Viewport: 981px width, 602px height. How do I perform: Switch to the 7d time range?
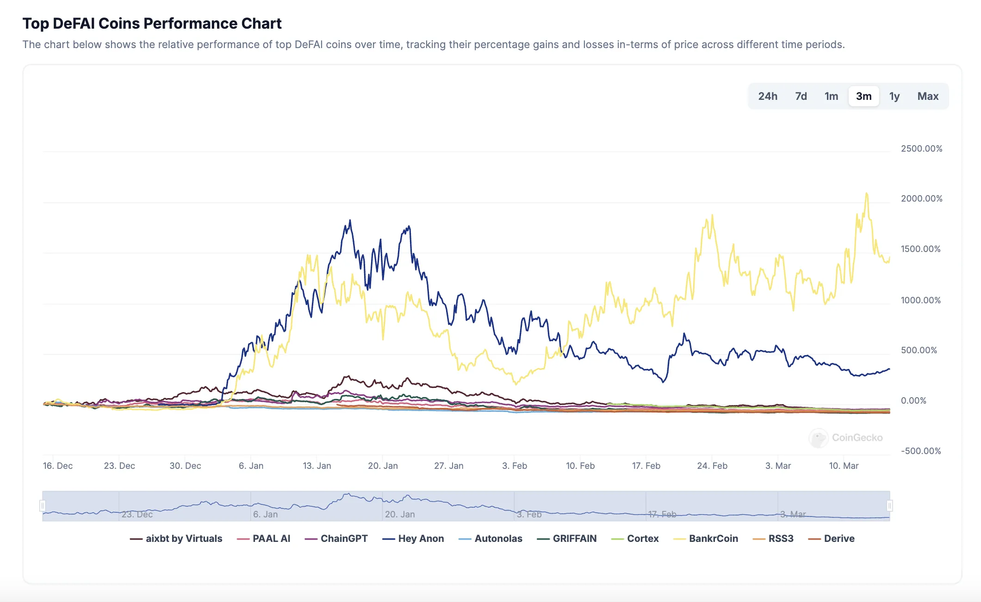coord(801,96)
